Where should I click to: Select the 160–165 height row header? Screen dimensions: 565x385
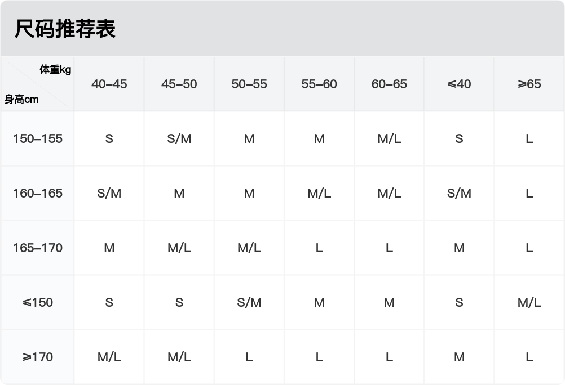tap(37, 193)
